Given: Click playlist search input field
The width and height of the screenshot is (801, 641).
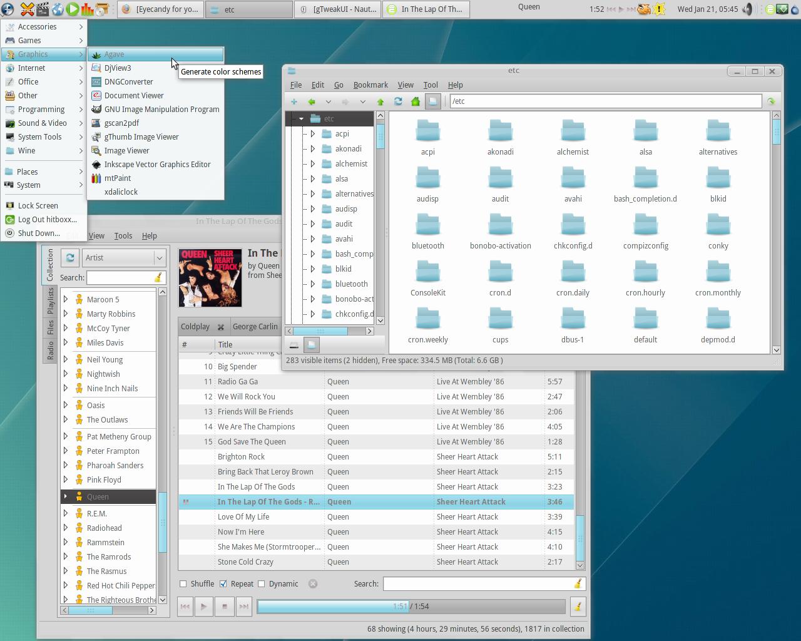Looking at the screenshot, I should tap(479, 584).
